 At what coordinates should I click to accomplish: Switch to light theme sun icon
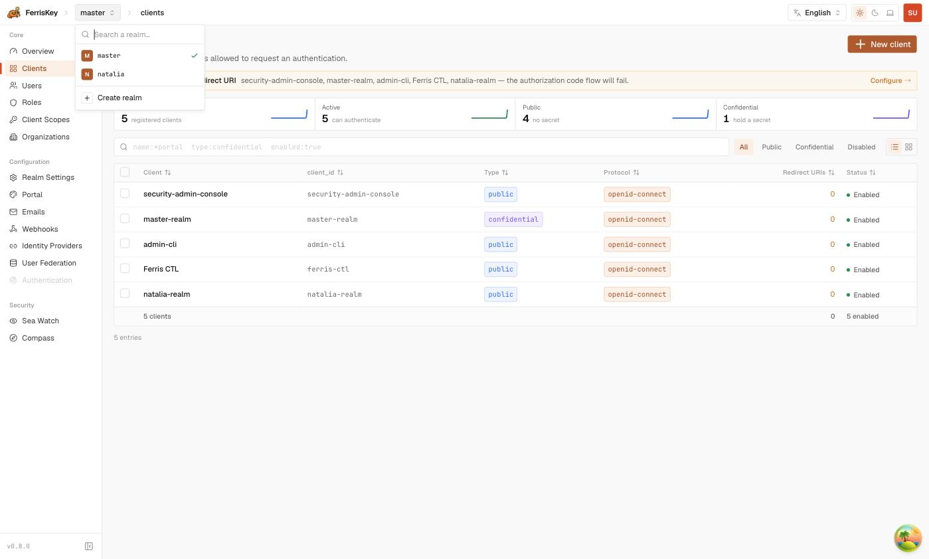pos(860,13)
